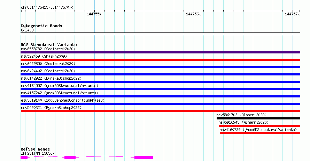Click the nsv522459 (Shaikh2009) label

point(44,56)
